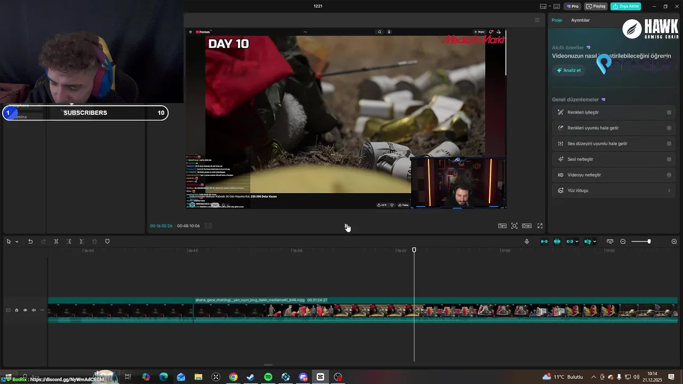683x384 pixels.
Task: Toggle the preview zoom focus icon
Action: pyautogui.click(x=514, y=226)
